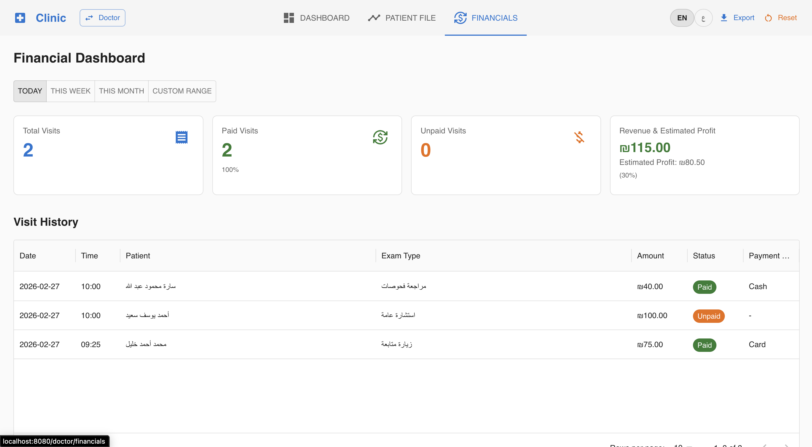Select the EN language toggle

[682, 18]
